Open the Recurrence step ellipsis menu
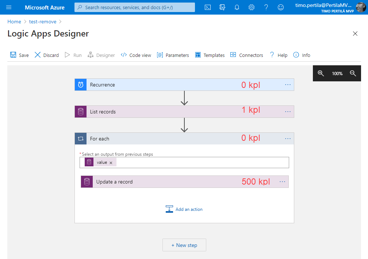368x259 pixels. pos(288,85)
